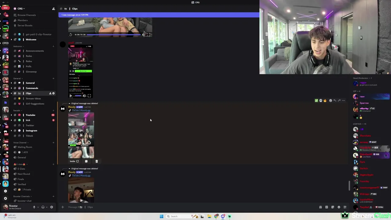The image size is (391, 220).
Task: Delete embed using the trash icon
Action: (x=97, y=161)
